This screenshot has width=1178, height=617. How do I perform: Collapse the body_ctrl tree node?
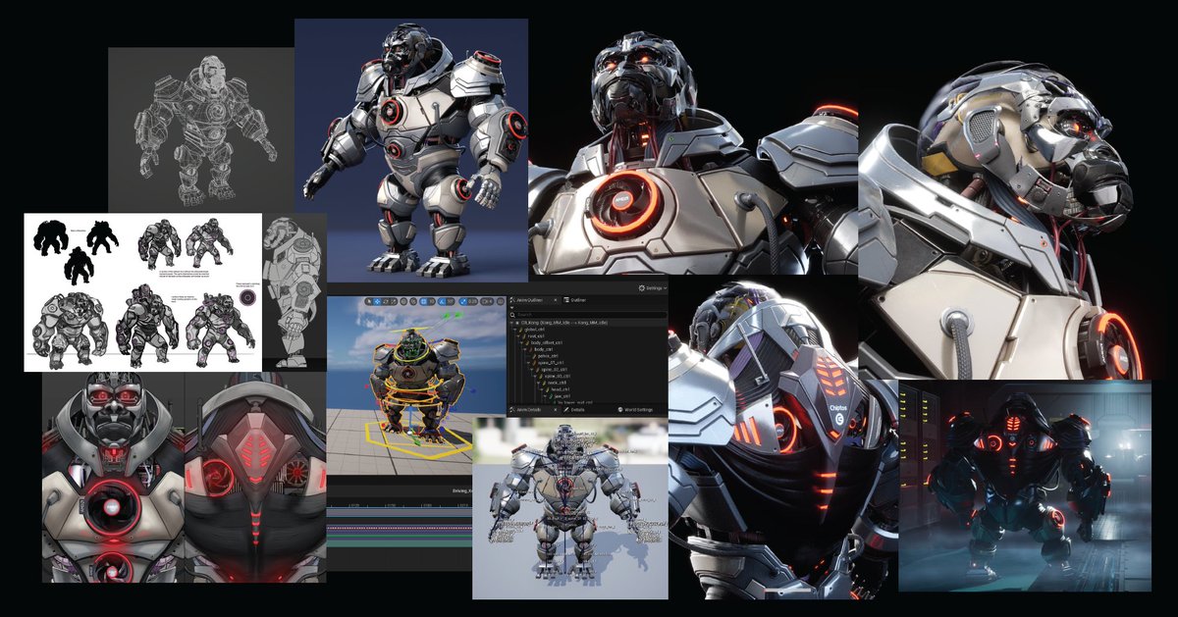[525, 349]
